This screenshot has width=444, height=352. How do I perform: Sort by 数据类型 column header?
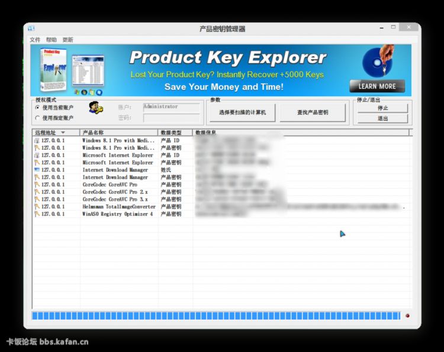(175, 133)
